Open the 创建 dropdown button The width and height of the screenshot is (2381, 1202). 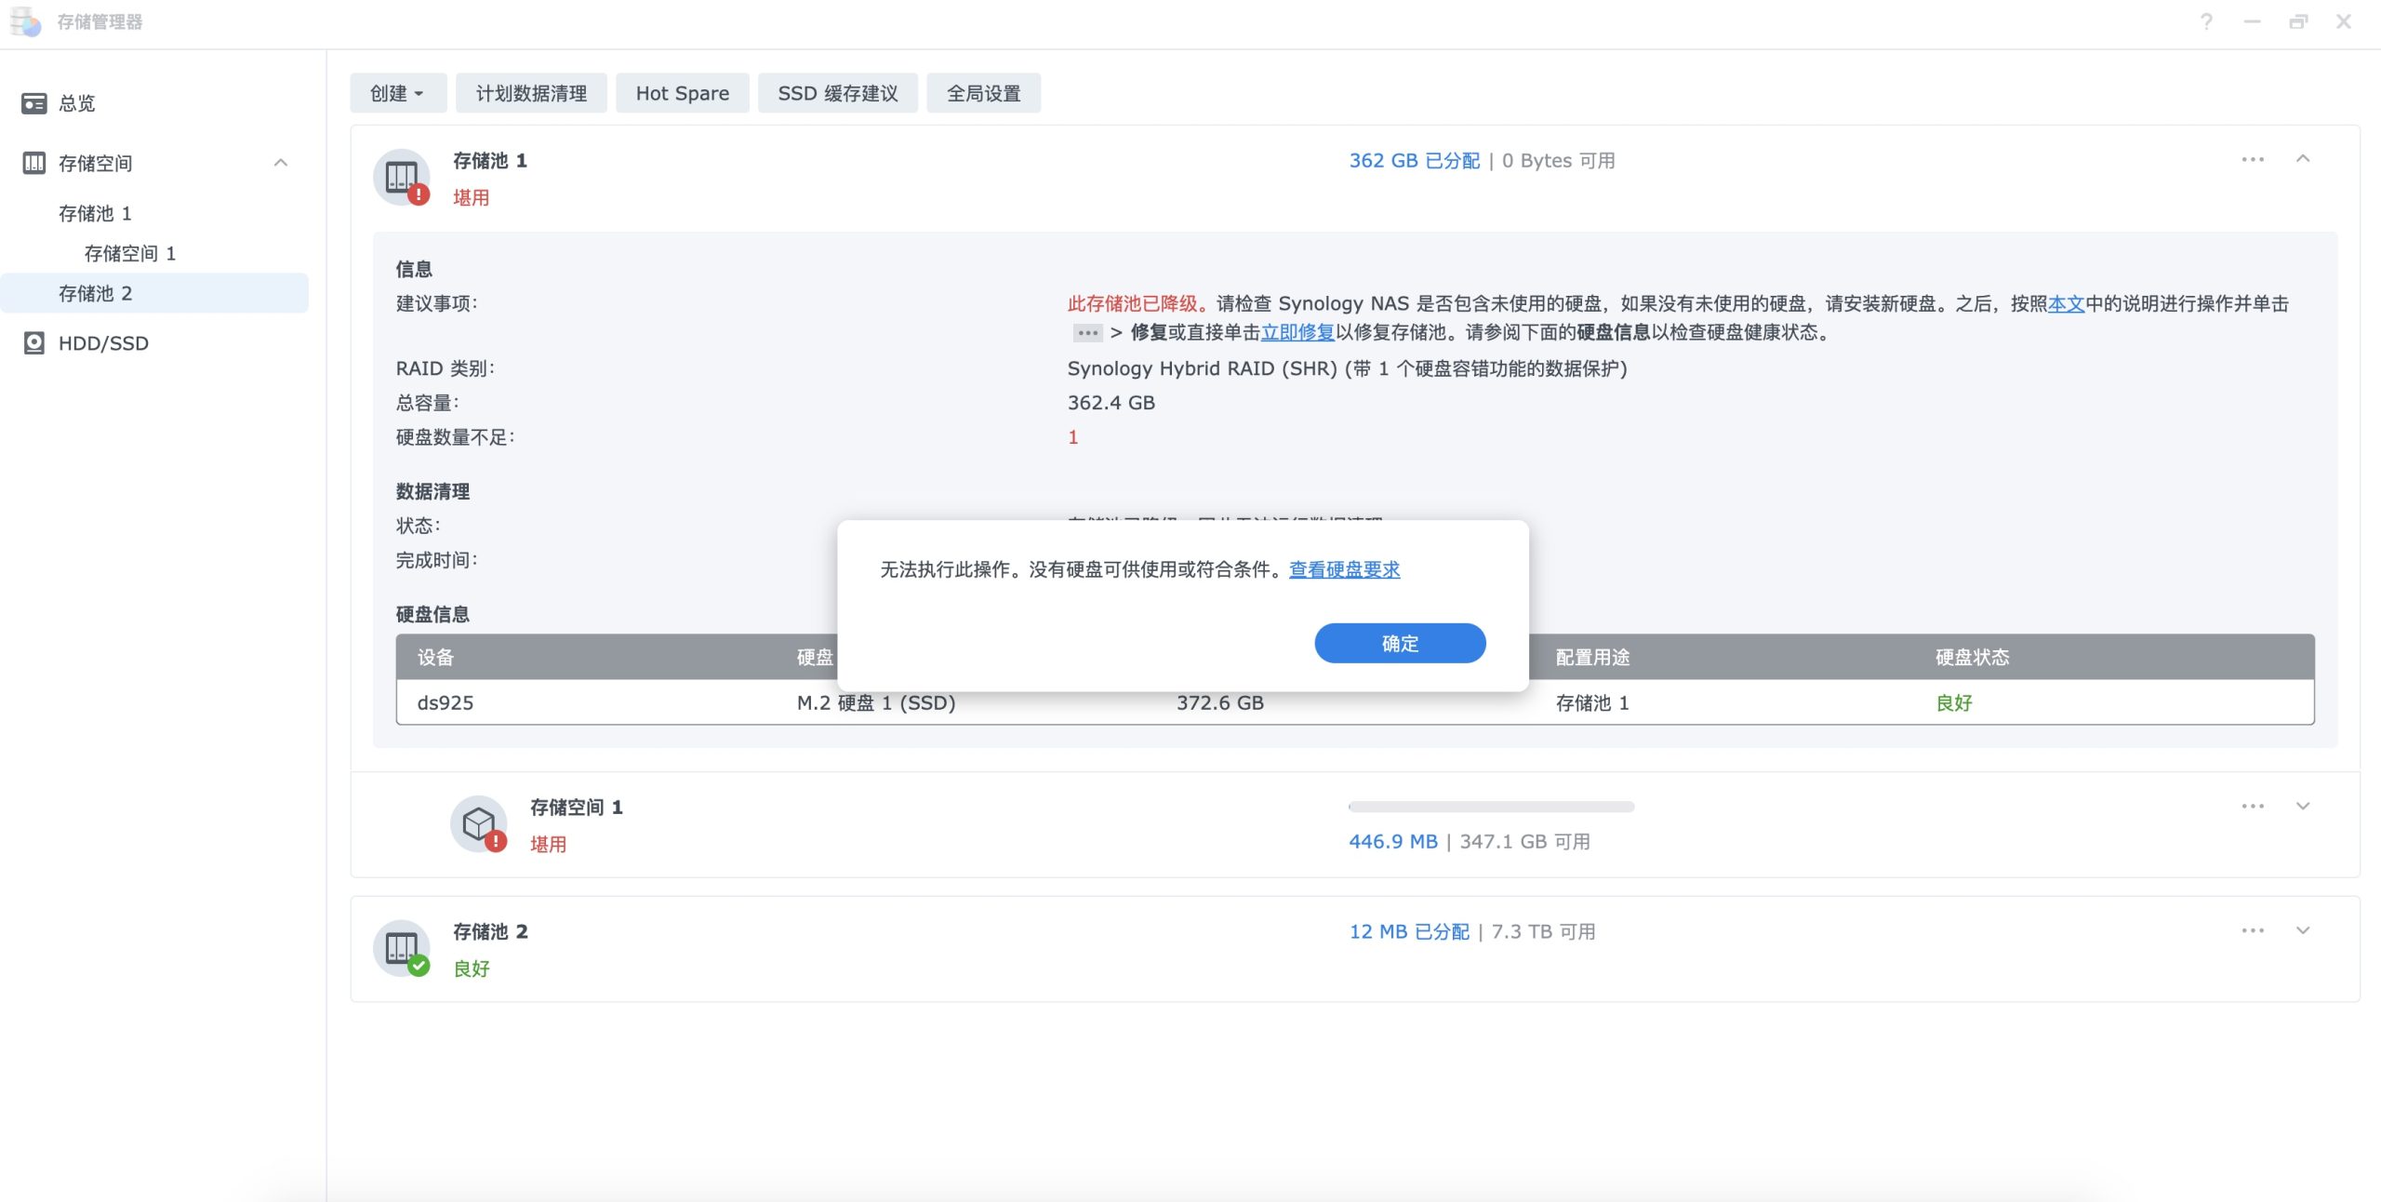pyautogui.click(x=398, y=93)
